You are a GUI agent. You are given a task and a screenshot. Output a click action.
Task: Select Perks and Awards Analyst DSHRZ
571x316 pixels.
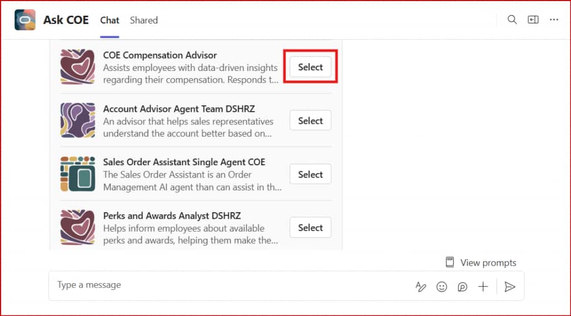click(x=310, y=228)
